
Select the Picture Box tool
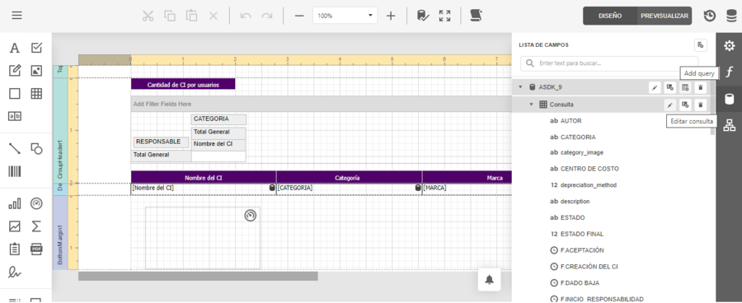(x=36, y=71)
